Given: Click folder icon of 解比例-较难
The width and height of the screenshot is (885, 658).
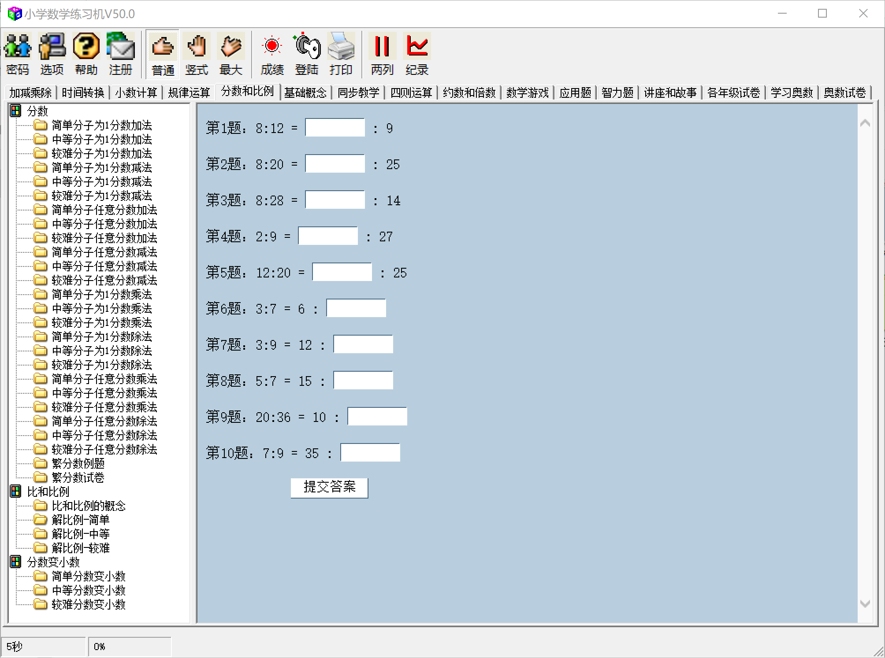Looking at the screenshot, I should (41, 547).
